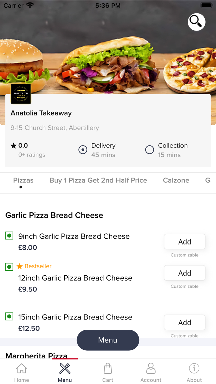Click the Bestseller star icon
The height and width of the screenshot is (384, 216).
[x=19, y=266]
